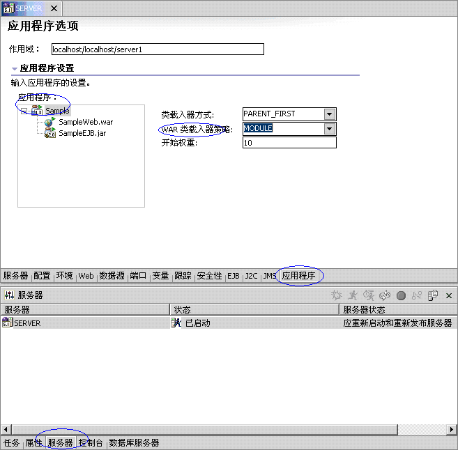Click the 服务器 panel sliders icon
The image size is (458, 450).
click(9, 295)
